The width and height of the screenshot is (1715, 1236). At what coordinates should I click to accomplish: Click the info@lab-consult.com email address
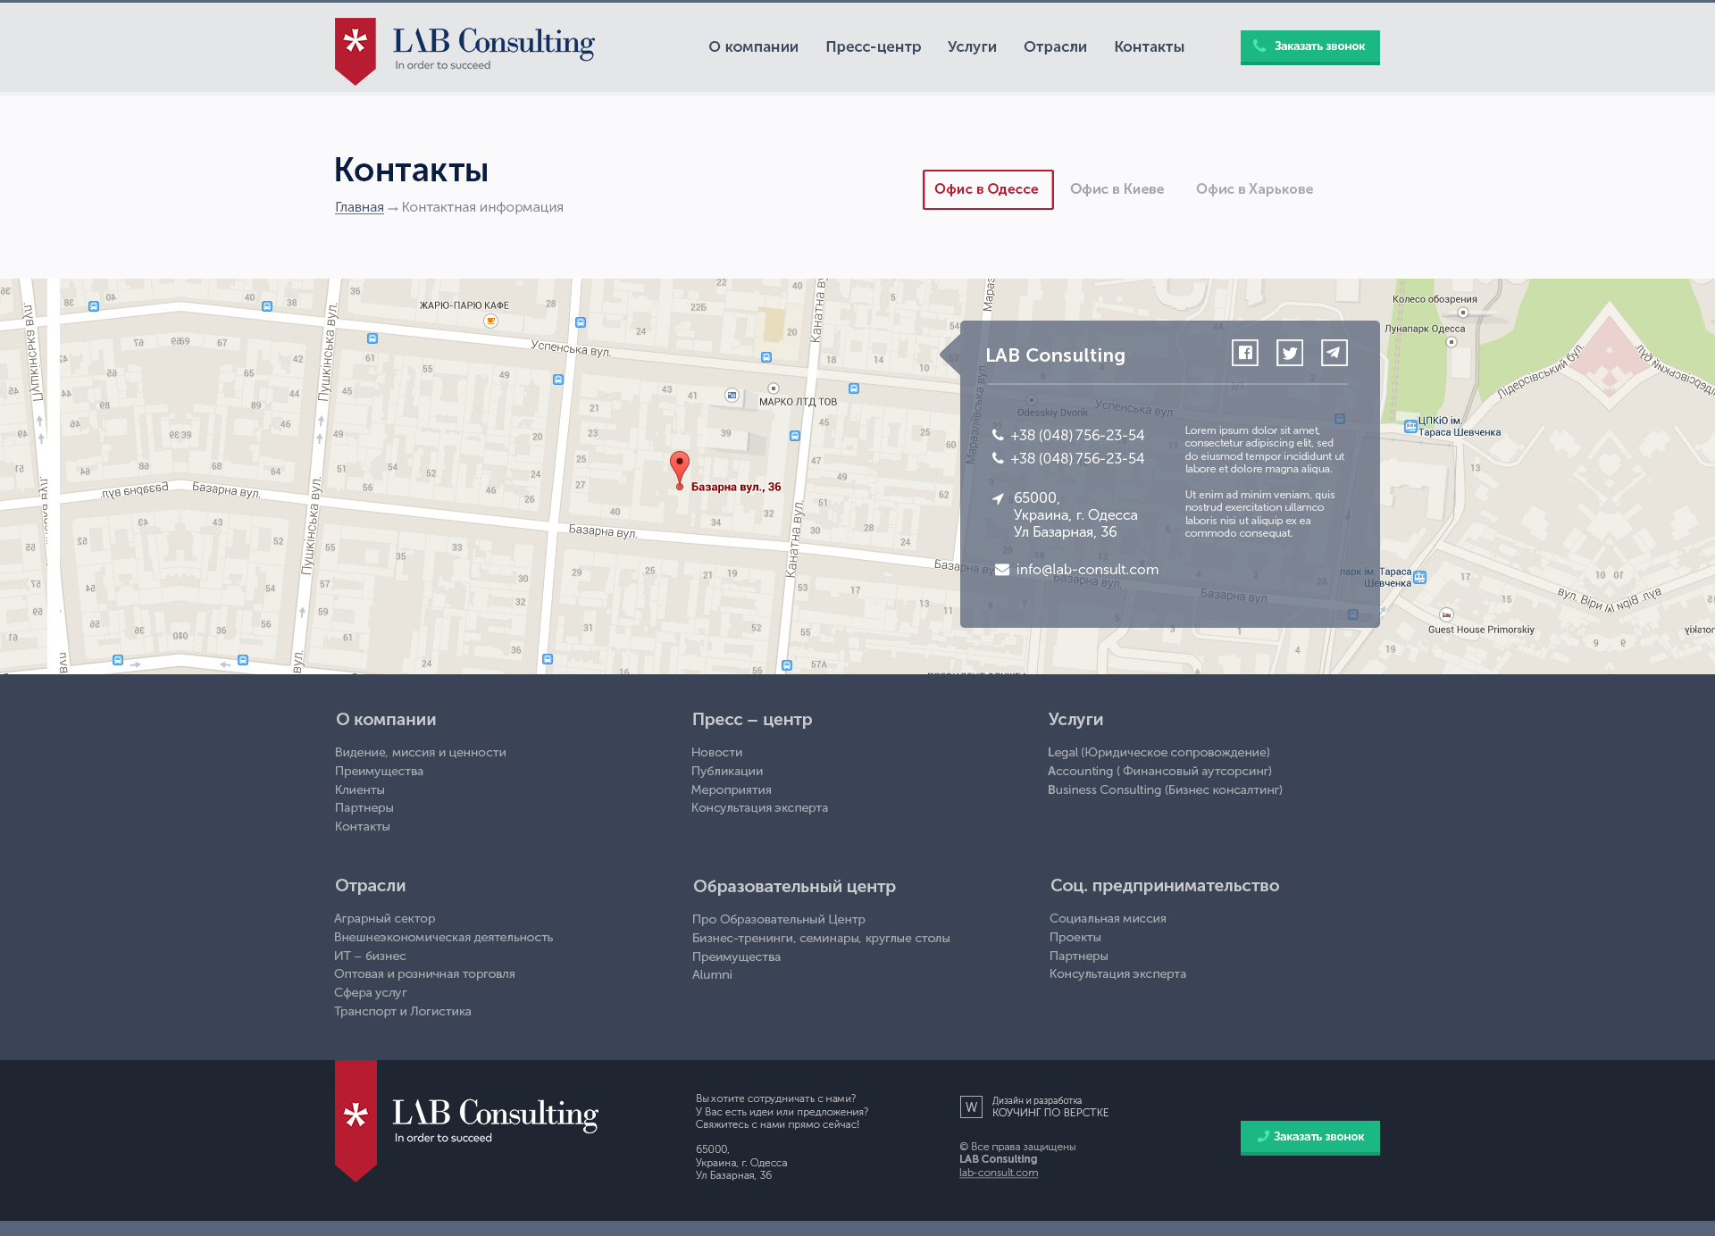point(1087,570)
